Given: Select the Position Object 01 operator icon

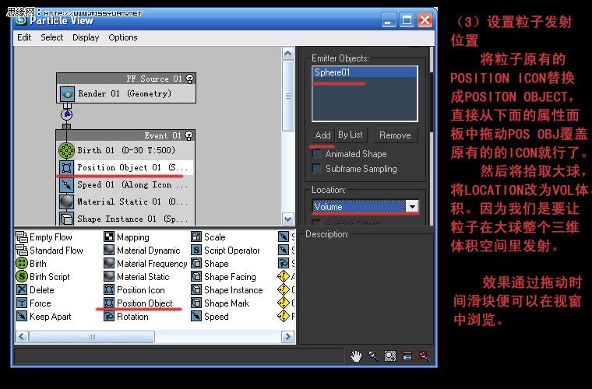Looking at the screenshot, I should (66, 167).
